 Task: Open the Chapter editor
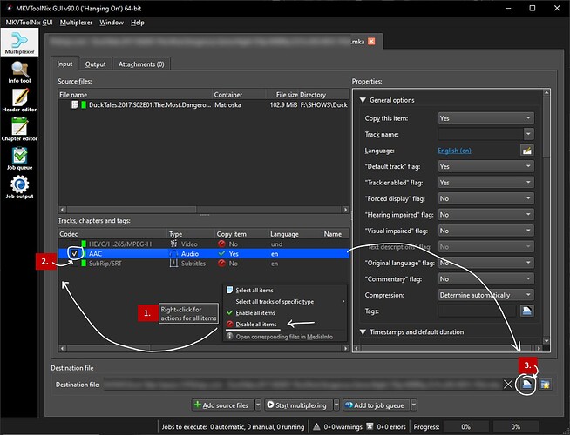click(x=19, y=131)
